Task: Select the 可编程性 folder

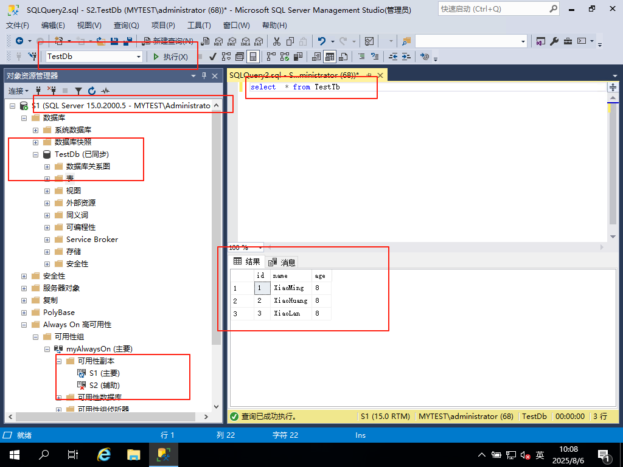Action: click(x=81, y=227)
